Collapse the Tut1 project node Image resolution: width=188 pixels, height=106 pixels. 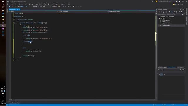159,18
